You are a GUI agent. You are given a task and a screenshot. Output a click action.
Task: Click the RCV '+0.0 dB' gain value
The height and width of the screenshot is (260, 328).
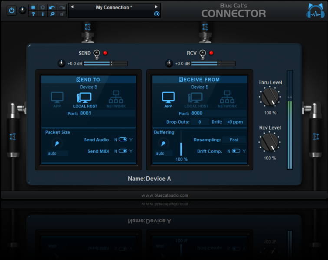(x=182, y=64)
